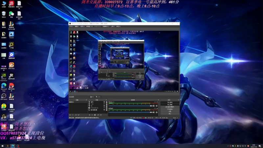Move the selected scene down
Screen dimensions: 263x148
[79, 115]
